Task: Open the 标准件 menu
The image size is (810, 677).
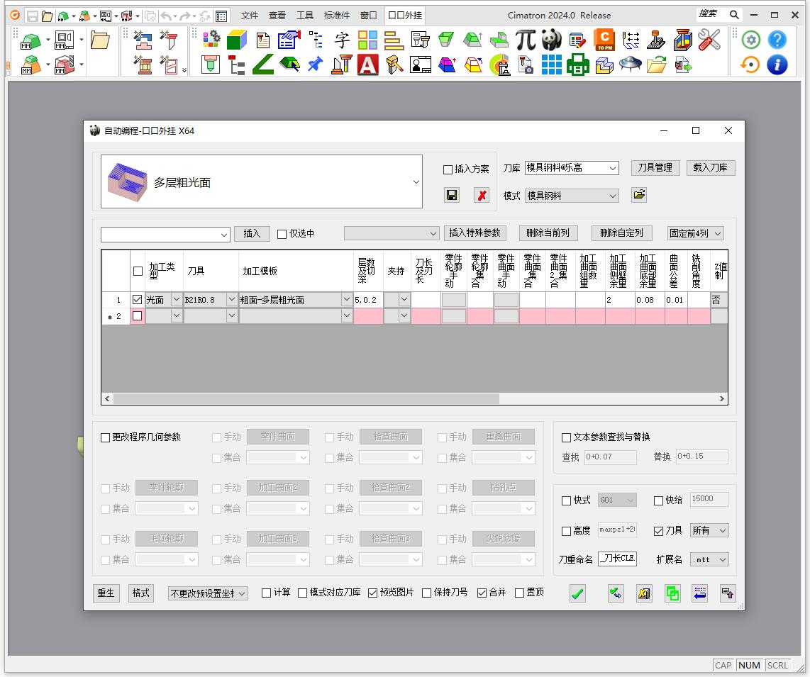Action: (x=337, y=15)
